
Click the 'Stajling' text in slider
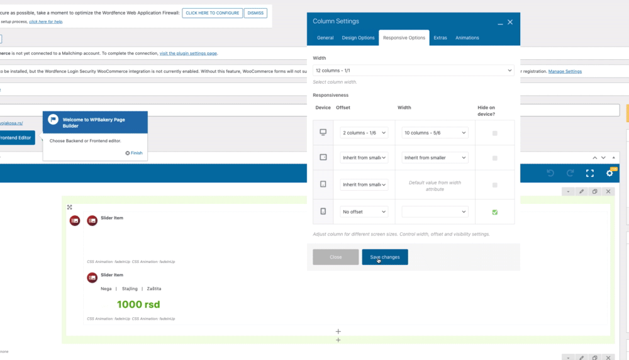point(130,288)
